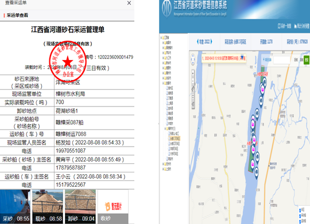This screenshot has height=224, width=310.
Task: Click the map zoom-in plus button
Action: pyautogui.click(x=193, y=73)
